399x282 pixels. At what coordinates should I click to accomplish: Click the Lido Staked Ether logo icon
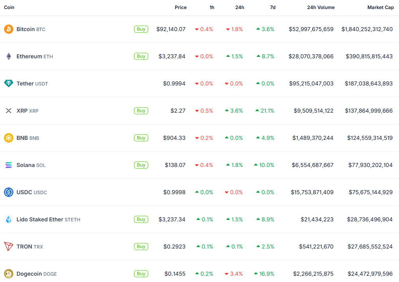pyautogui.click(x=9, y=219)
